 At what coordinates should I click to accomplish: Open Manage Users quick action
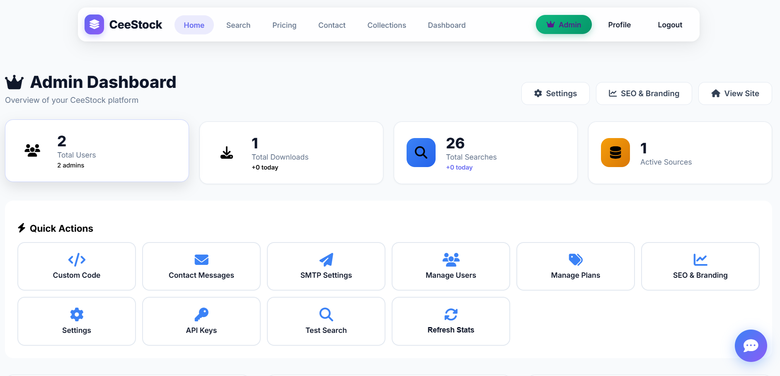click(x=451, y=266)
